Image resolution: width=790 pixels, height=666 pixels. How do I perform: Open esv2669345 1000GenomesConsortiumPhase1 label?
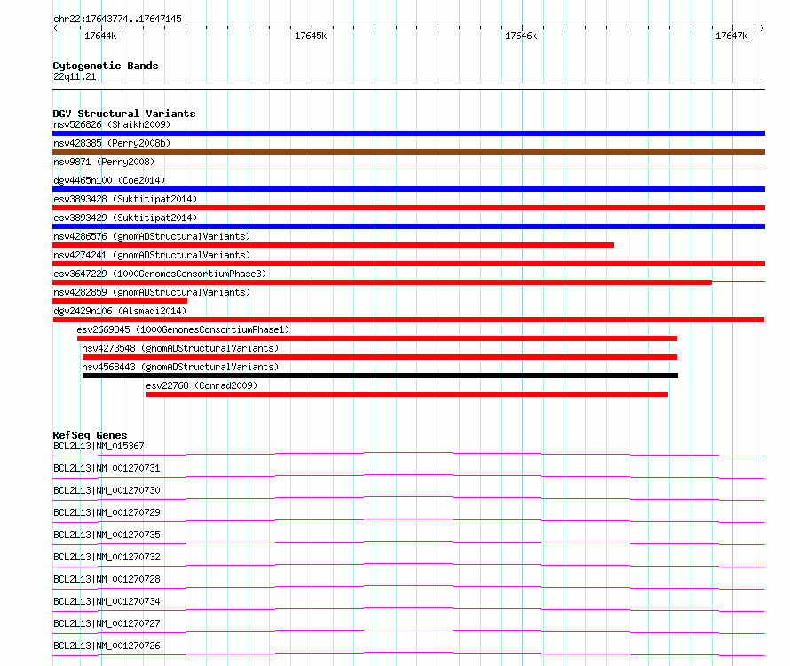183,329
